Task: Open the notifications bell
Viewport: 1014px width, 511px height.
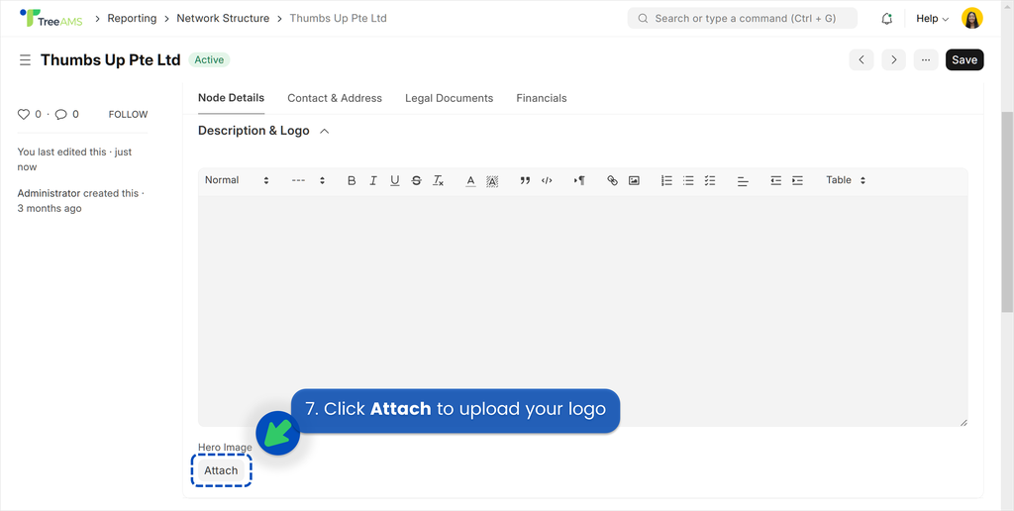Action: click(886, 19)
